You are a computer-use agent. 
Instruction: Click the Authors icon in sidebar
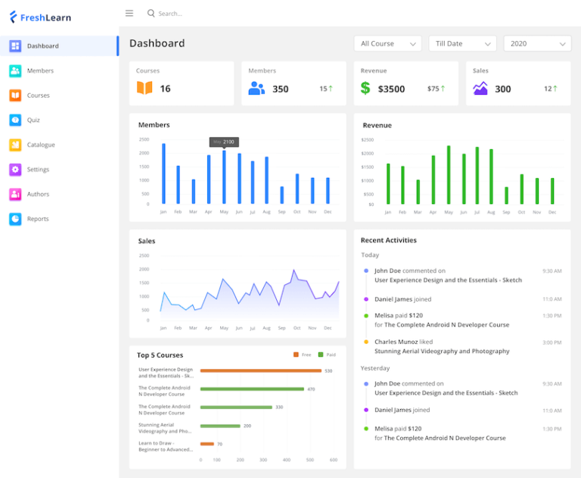click(x=15, y=194)
